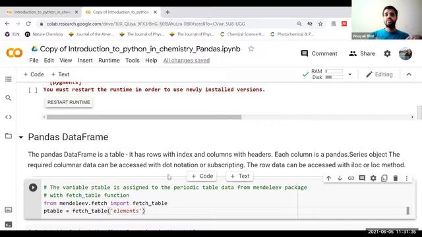Image resolution: width=422 pixels, height=237 pixels.
Task: Reload the browser page
Action: click(28, 24)
